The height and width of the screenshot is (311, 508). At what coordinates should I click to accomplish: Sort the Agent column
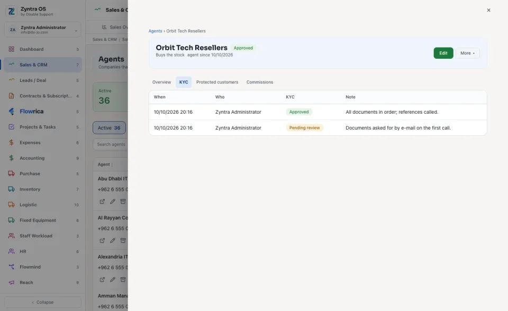[105, 164]
